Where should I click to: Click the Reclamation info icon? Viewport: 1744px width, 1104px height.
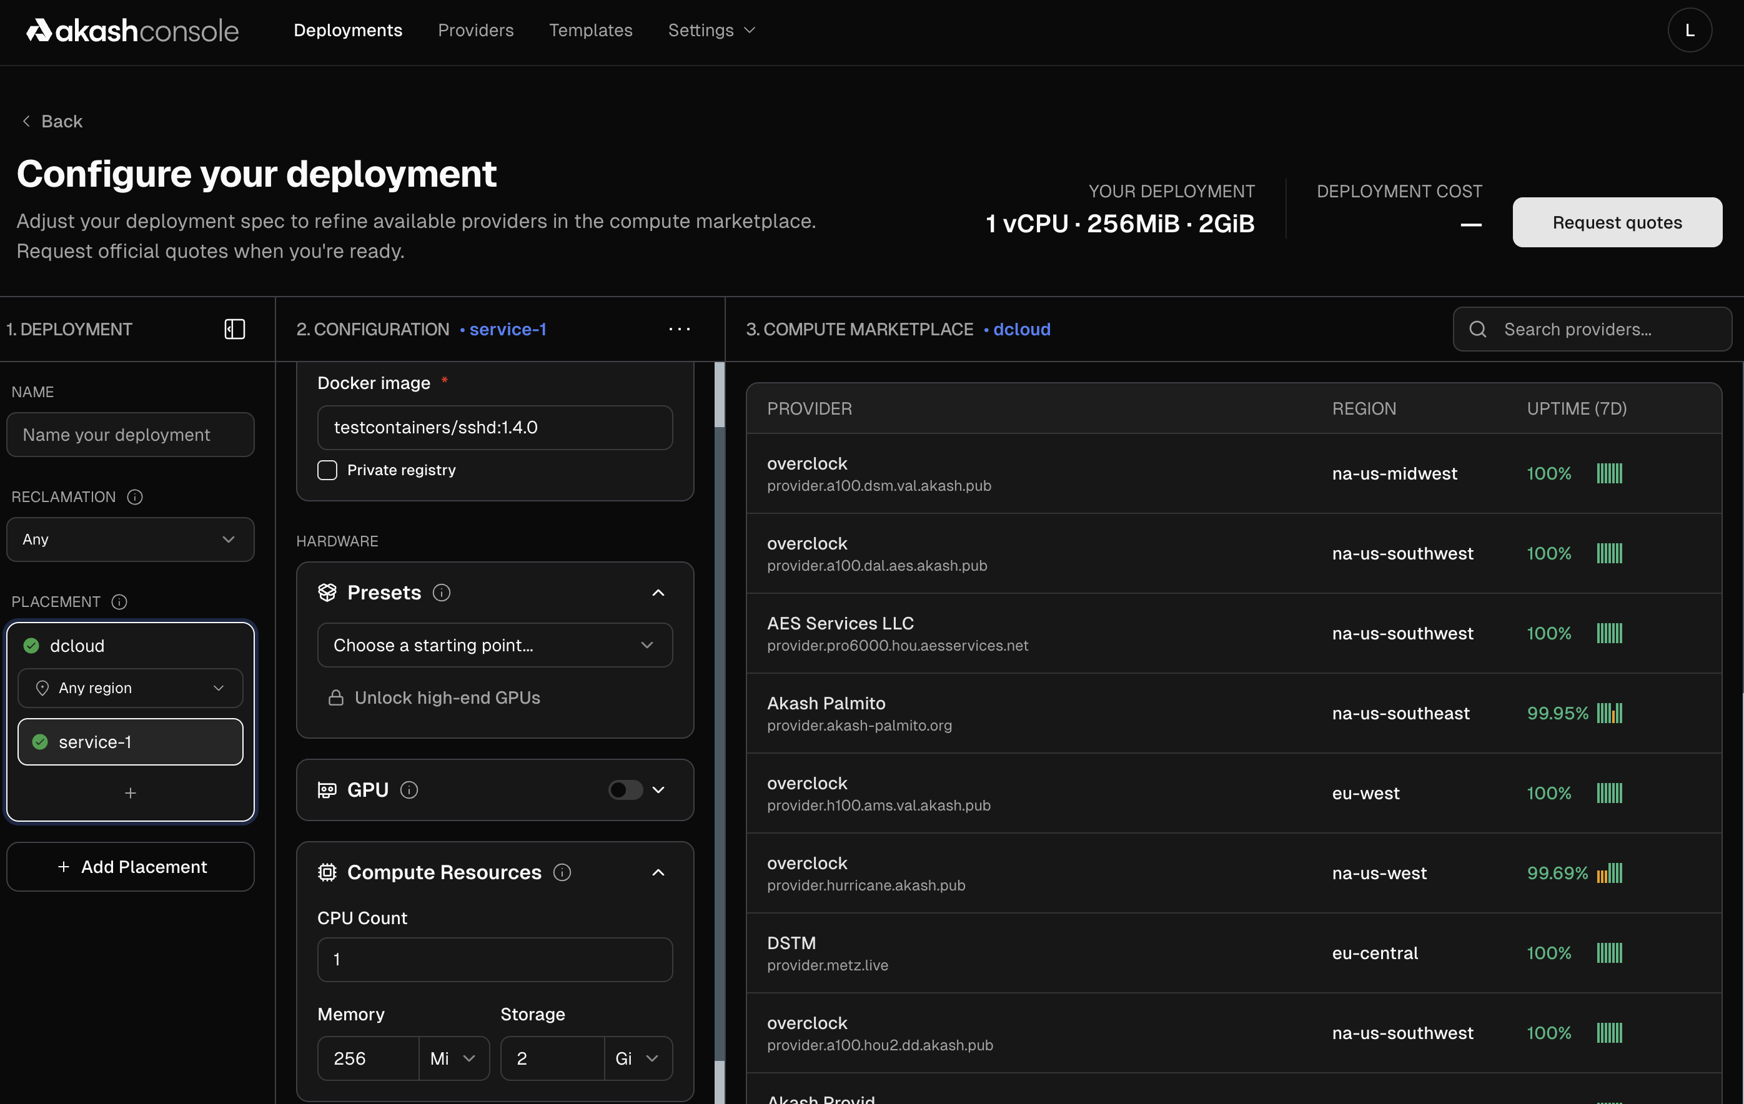[135, 497]
